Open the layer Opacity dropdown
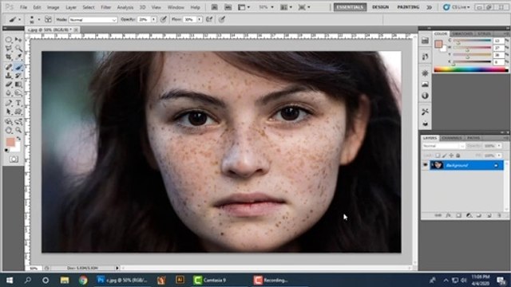This screenshot has height=287, width=511. point(499,146)
